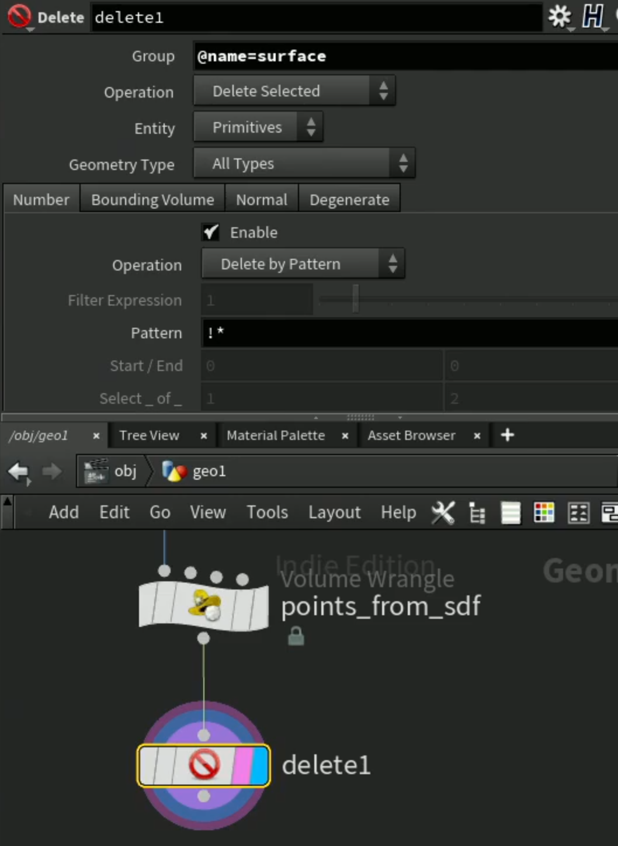Click the Pattern input field
618x846 pixels.
coord(409,333)
